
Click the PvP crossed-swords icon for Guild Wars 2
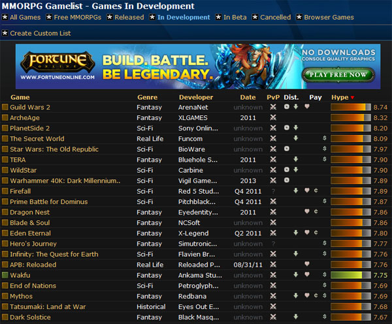273,108
